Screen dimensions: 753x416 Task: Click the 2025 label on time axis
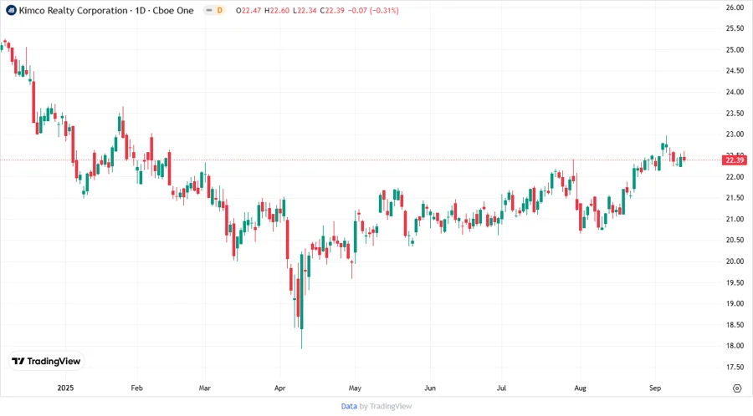pos(65,388)
